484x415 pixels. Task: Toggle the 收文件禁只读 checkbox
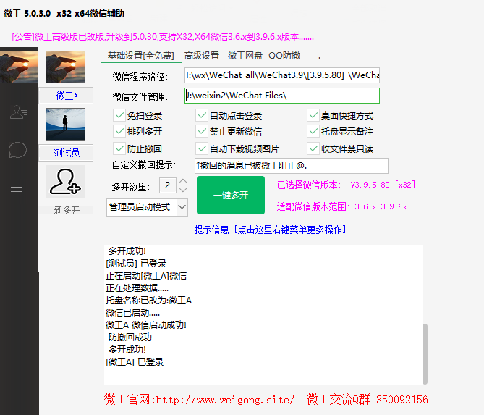(313, 148)
